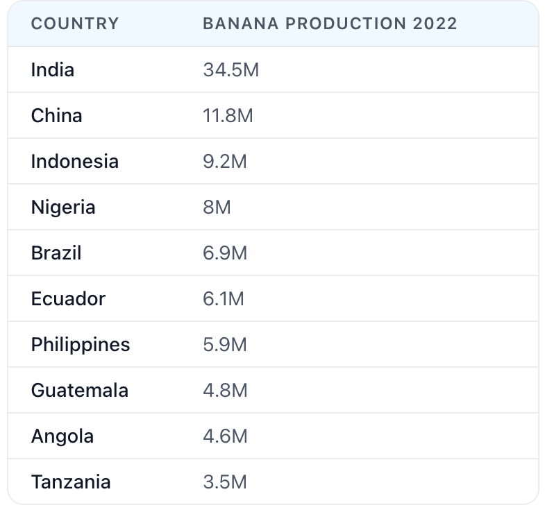The width and height of the screenshot is (554, 519).
Task: Click Guatemala's 4.8M production value
Action: click(225, 390)
